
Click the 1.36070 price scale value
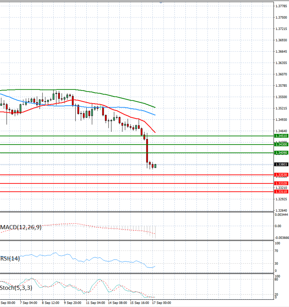(281, 74)
